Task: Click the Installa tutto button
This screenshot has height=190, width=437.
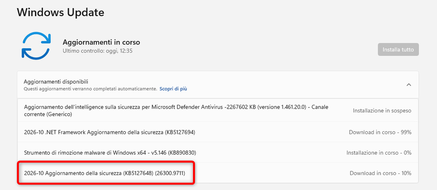Action: 398,50
